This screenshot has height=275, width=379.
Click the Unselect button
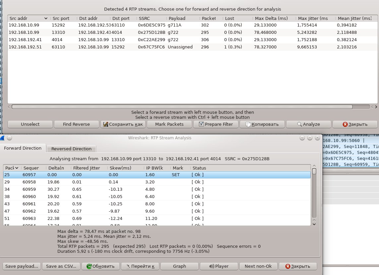[x=30, y=124]
